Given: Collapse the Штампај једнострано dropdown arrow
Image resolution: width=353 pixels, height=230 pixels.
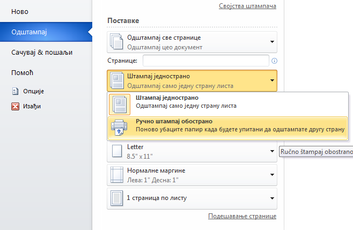Looking at the screenshot, I should [x=272, y=80].
